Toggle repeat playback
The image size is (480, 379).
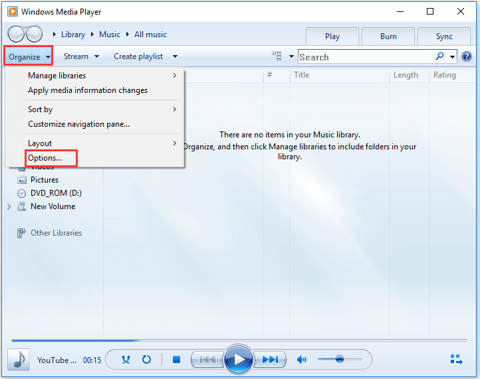146,360
